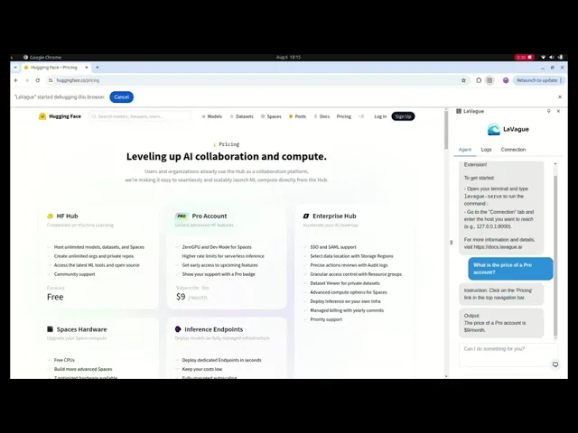Click 'What is the price of a Pro account?' message

click(x=510, y=269)
